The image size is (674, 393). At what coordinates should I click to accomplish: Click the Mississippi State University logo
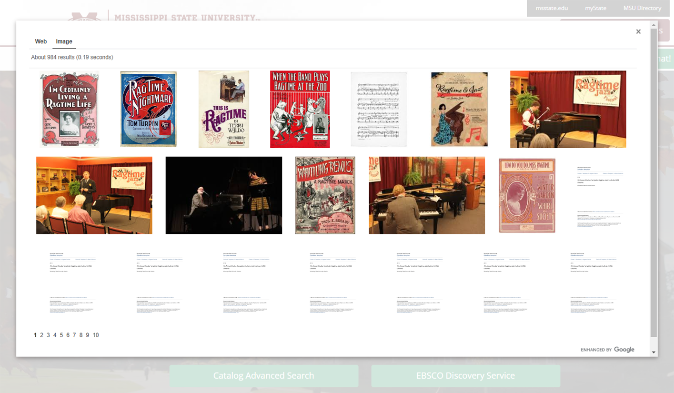click(x=163, y=16)
